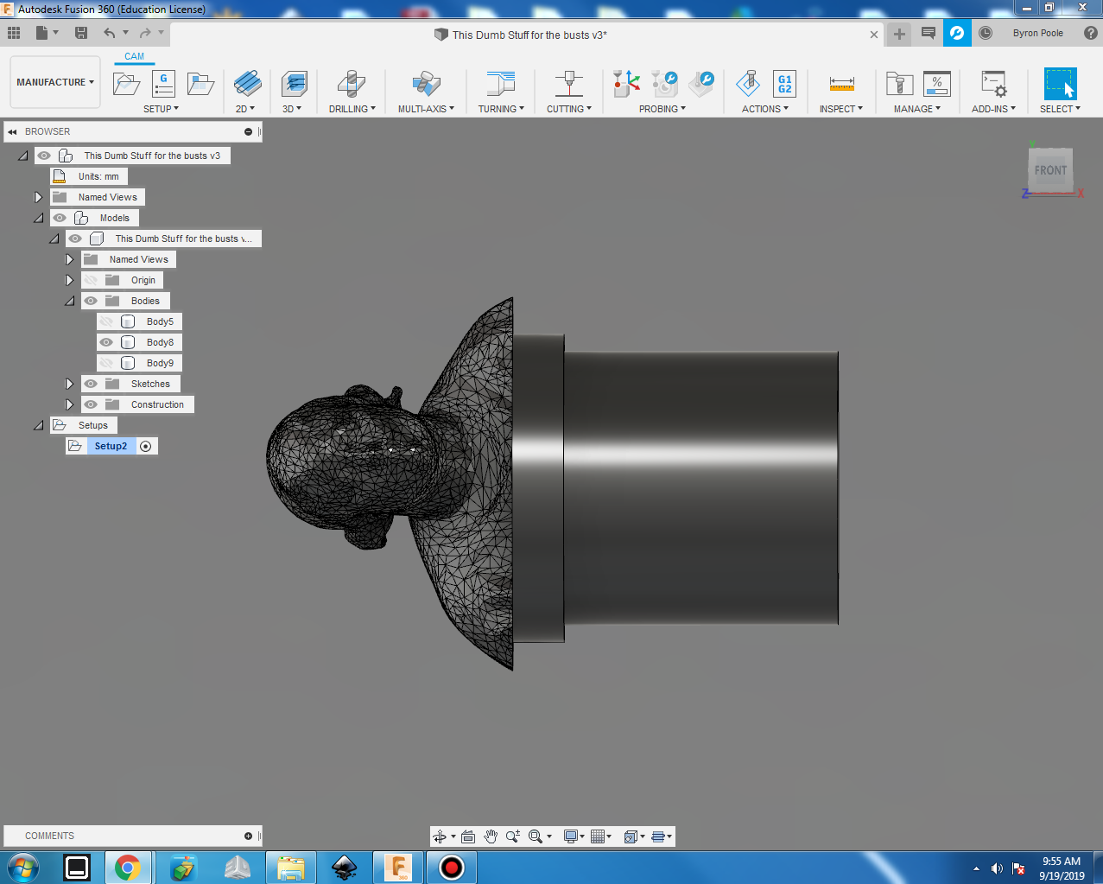Screen dimensions: 1103x884
Task: Open the 2D milling toolpath menu
Action: click(x=247, y=84)
